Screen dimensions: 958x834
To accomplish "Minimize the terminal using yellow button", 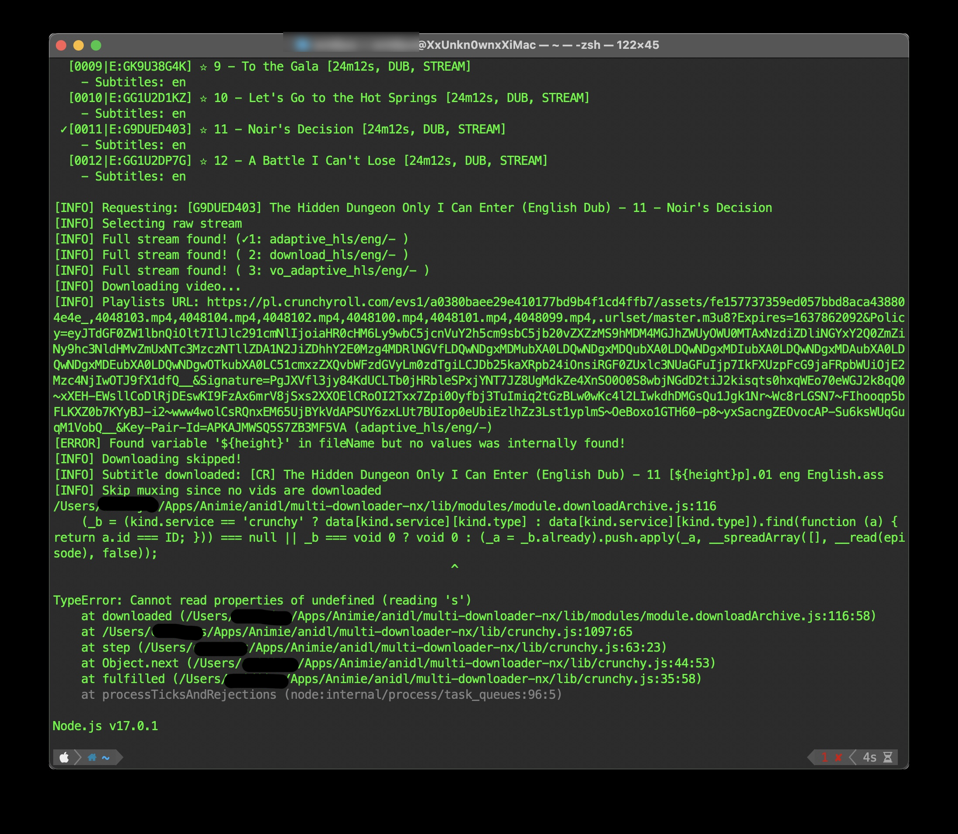I will click(79, 45).
